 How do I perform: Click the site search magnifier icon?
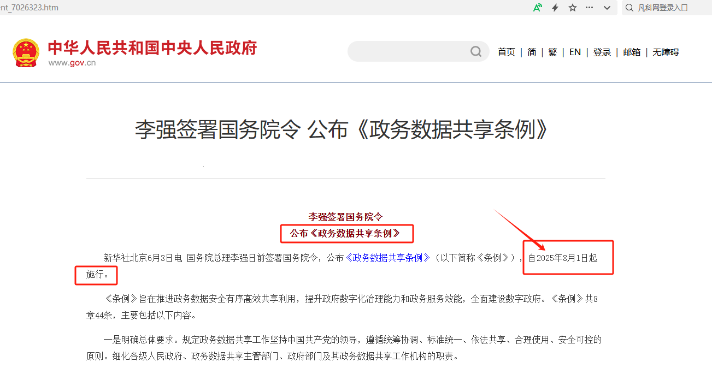[x=476, y=51]
